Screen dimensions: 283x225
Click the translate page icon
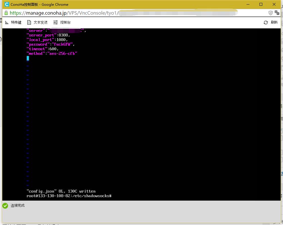pos(277,13)
